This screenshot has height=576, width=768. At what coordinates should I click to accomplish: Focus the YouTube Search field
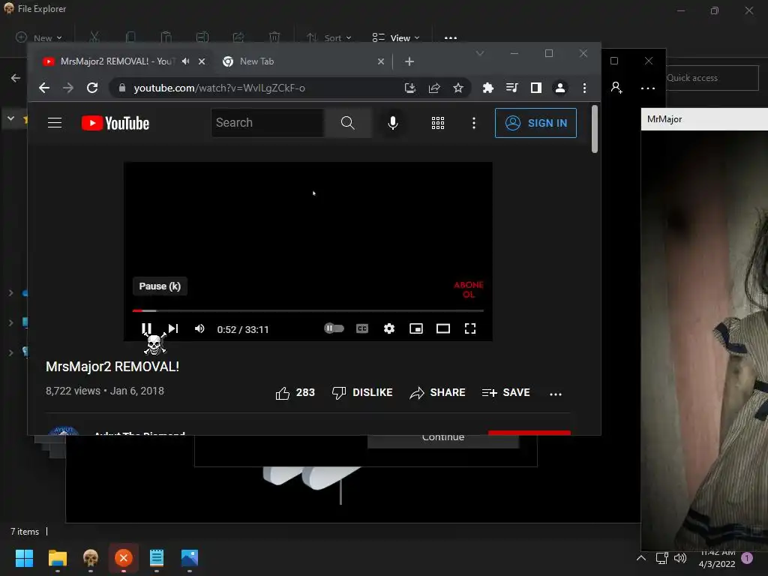point(268,123)
